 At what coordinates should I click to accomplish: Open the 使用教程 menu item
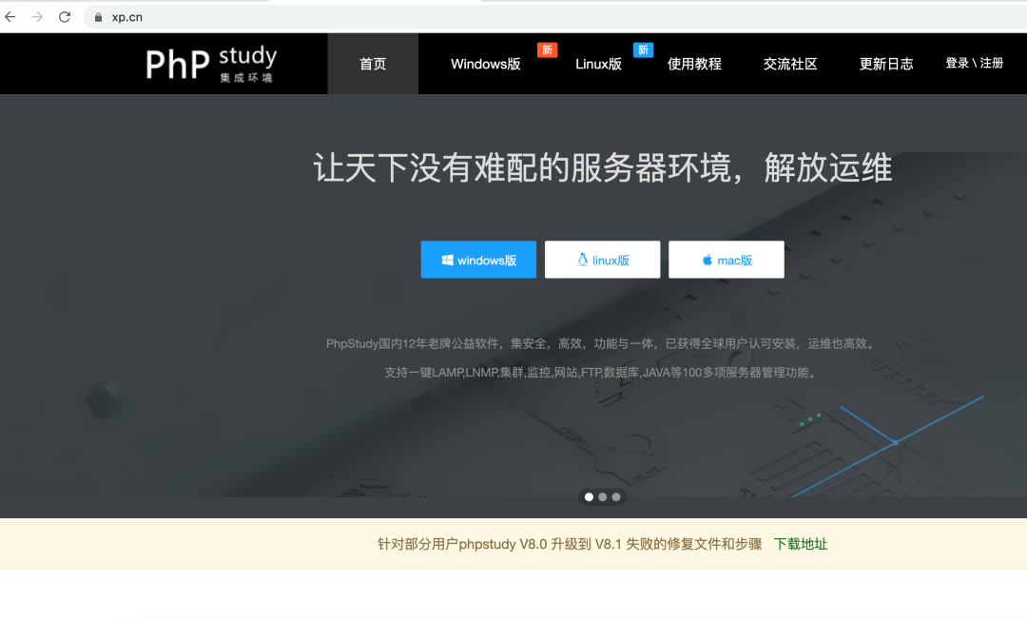pyautogui.click(x=694, y=64)
